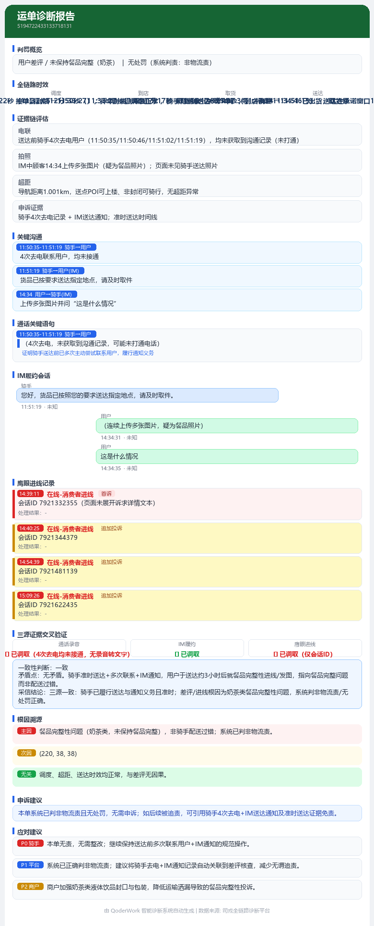Click the 证据链评估 section heading
Screen dimensions: 374x926
(x=33, y=119)
